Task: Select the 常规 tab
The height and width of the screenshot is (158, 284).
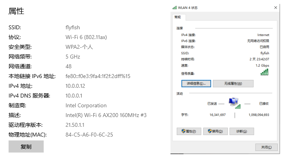Action: (178, 17)
